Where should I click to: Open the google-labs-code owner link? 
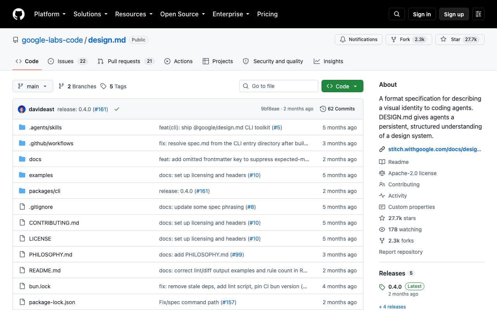52,40
